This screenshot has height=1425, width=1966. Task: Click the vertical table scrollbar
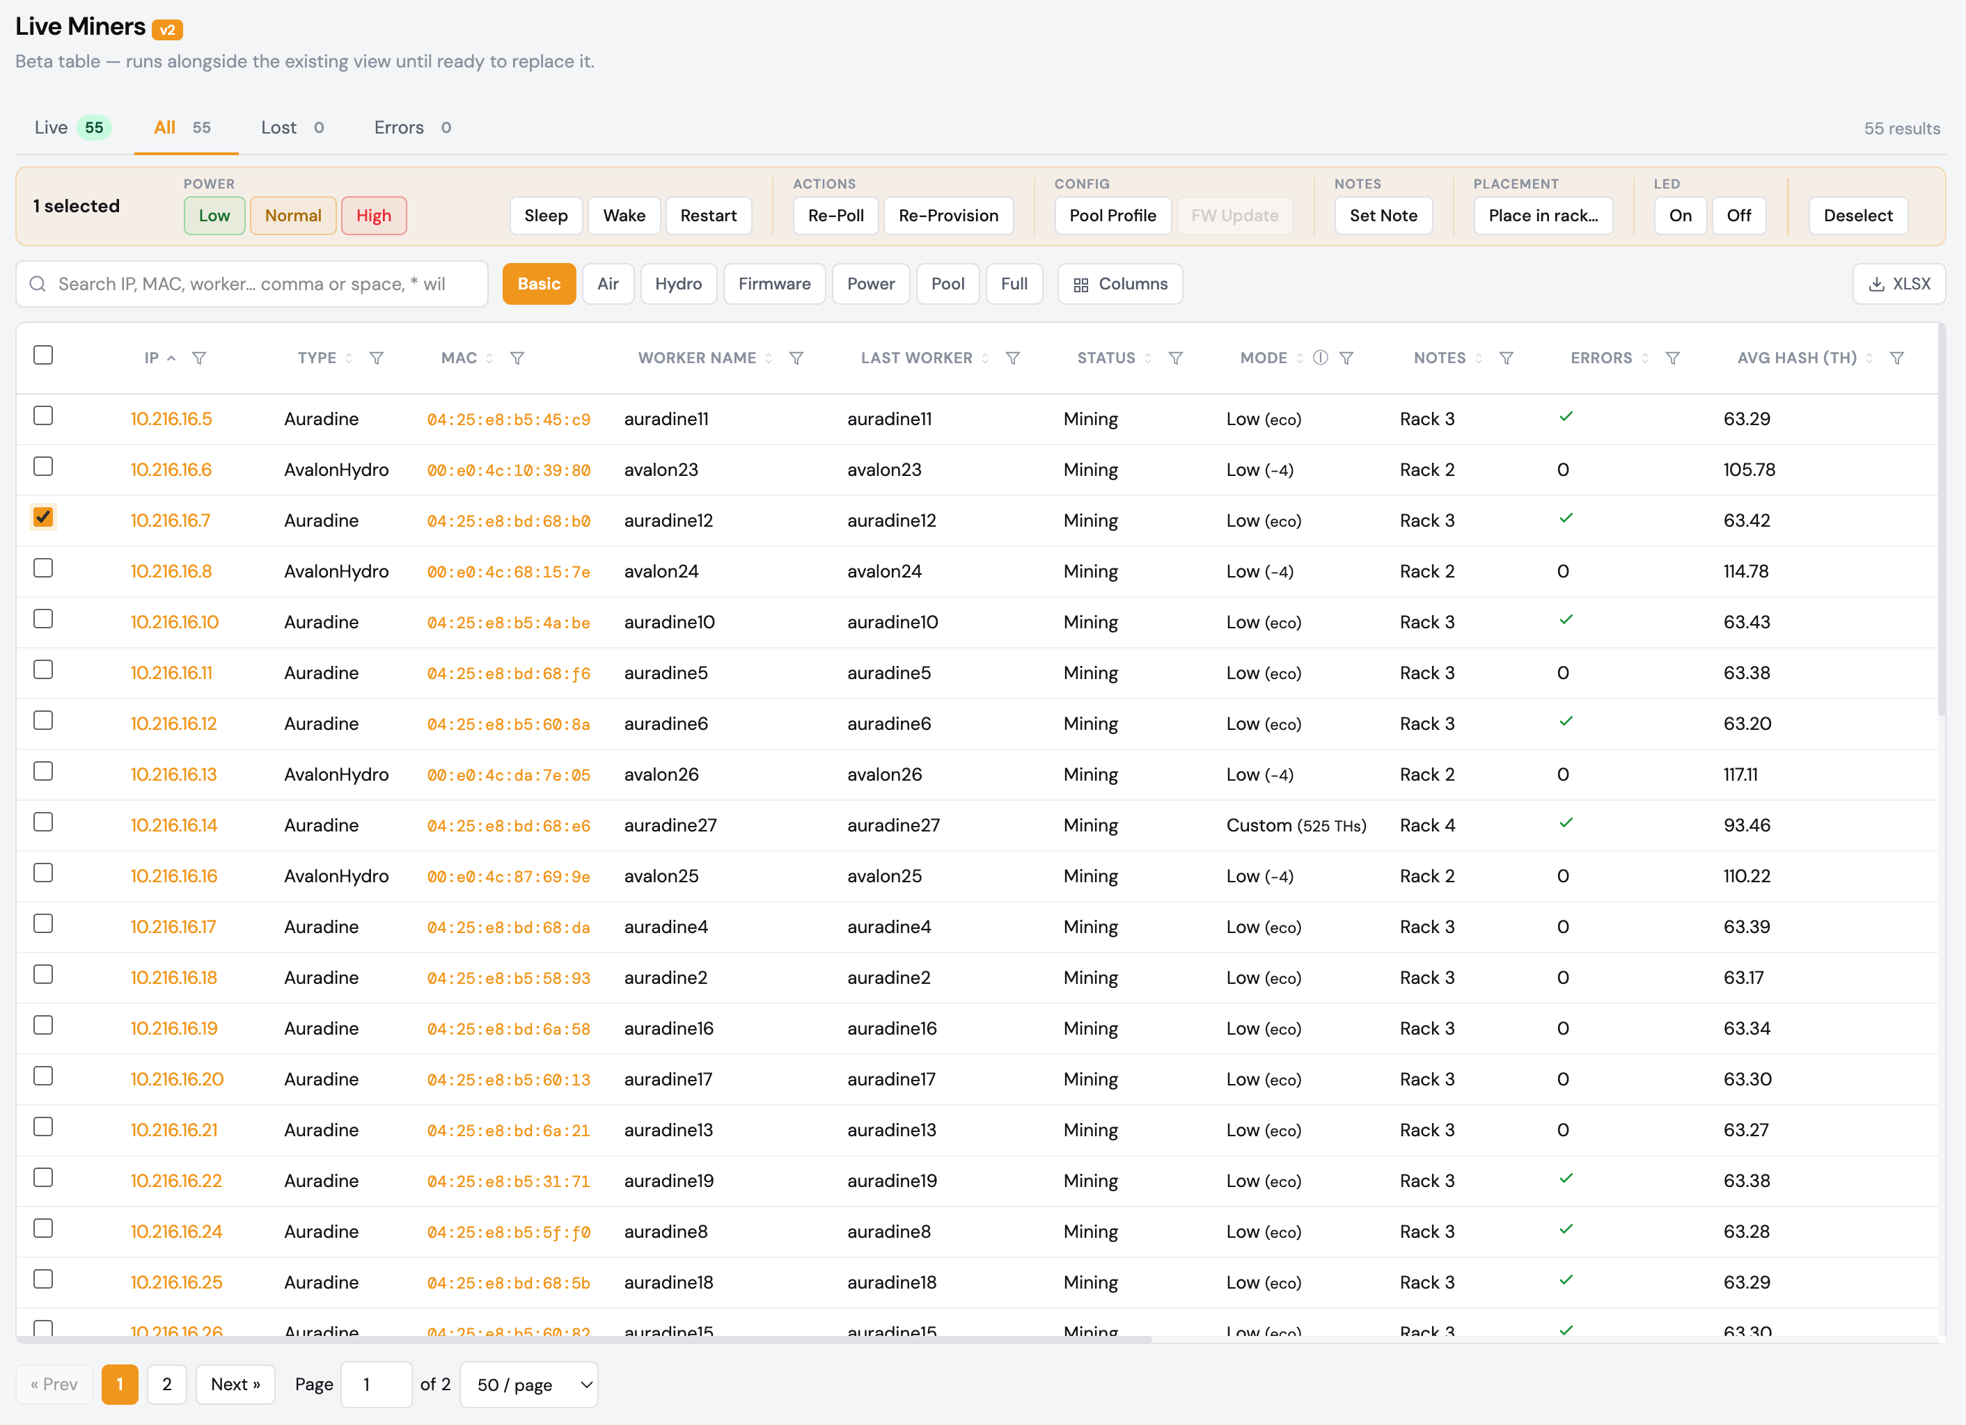point(1942,520)
